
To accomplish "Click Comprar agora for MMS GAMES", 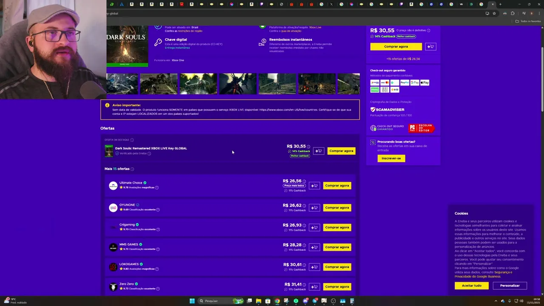I will [337, 247].
